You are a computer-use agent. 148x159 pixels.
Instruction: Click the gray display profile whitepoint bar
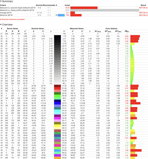(x=105, y=10)
